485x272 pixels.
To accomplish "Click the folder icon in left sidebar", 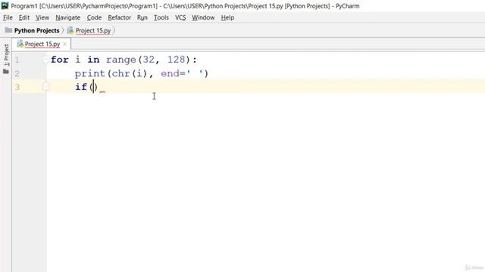I will (x=6, y=72).
